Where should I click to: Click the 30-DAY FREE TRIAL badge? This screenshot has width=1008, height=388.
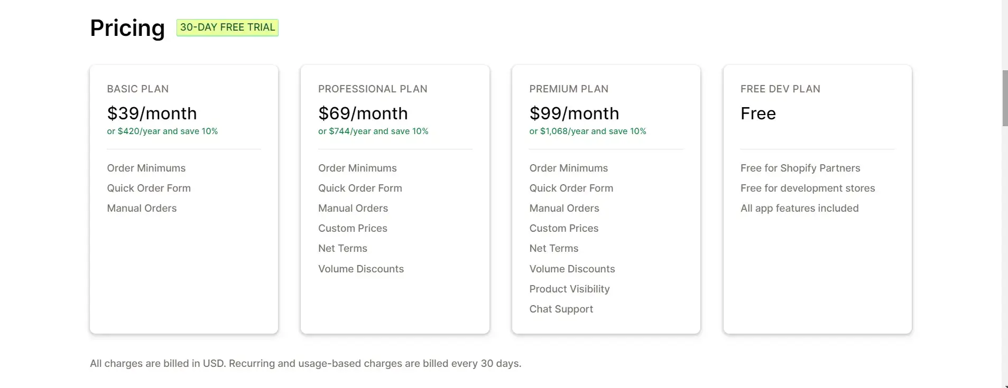(227, 27)
